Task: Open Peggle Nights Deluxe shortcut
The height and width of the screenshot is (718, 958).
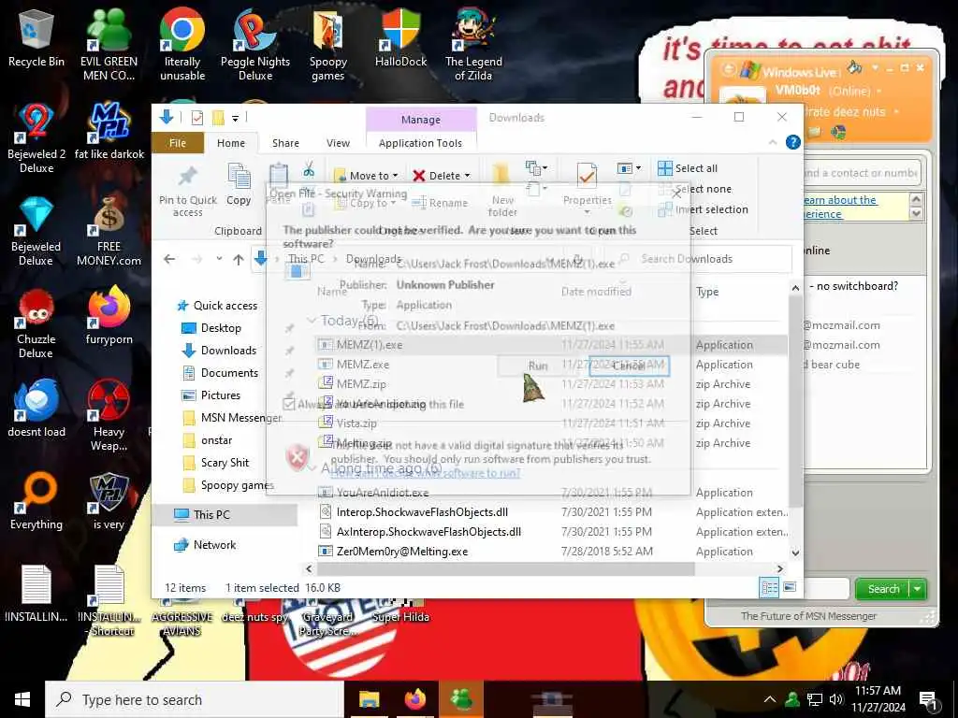Action: 255,43
